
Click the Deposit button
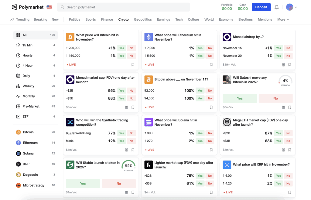[261, 7]
